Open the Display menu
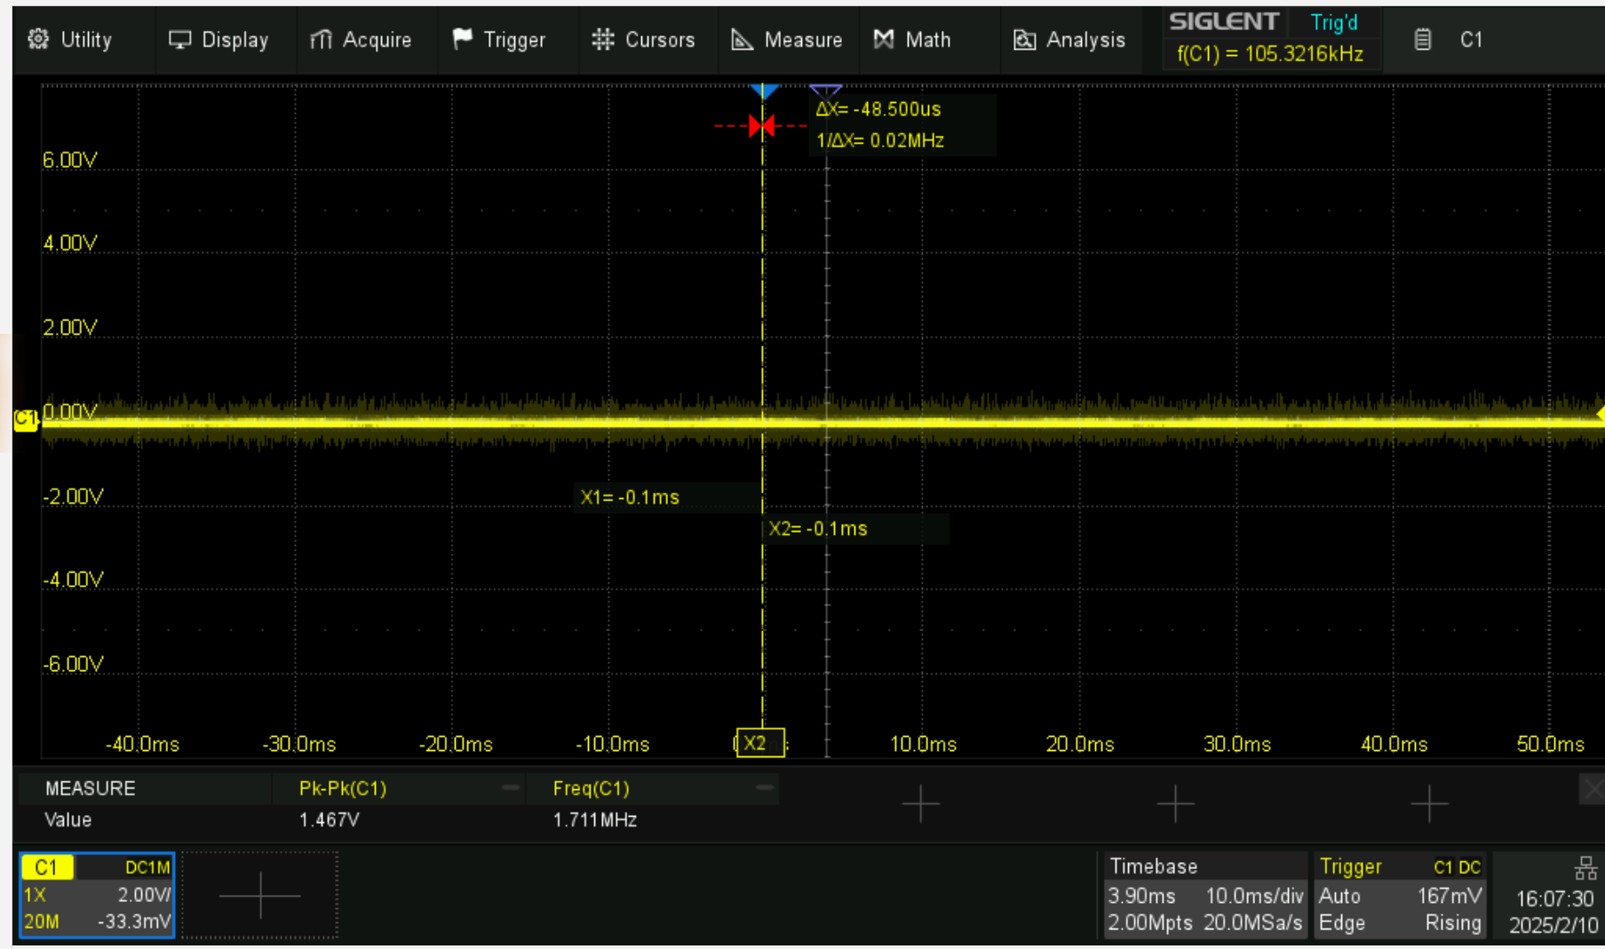 pyautogui.click(x=219, y=40)
